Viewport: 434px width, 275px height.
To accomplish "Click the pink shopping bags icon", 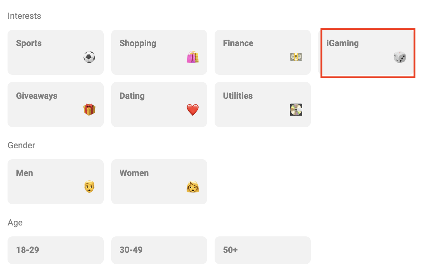I will pyautogui.click(x=193, y=57).
